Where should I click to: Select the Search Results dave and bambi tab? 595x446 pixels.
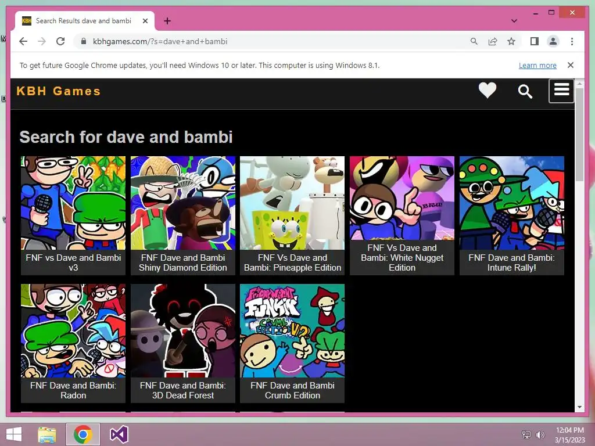[84, 21]
